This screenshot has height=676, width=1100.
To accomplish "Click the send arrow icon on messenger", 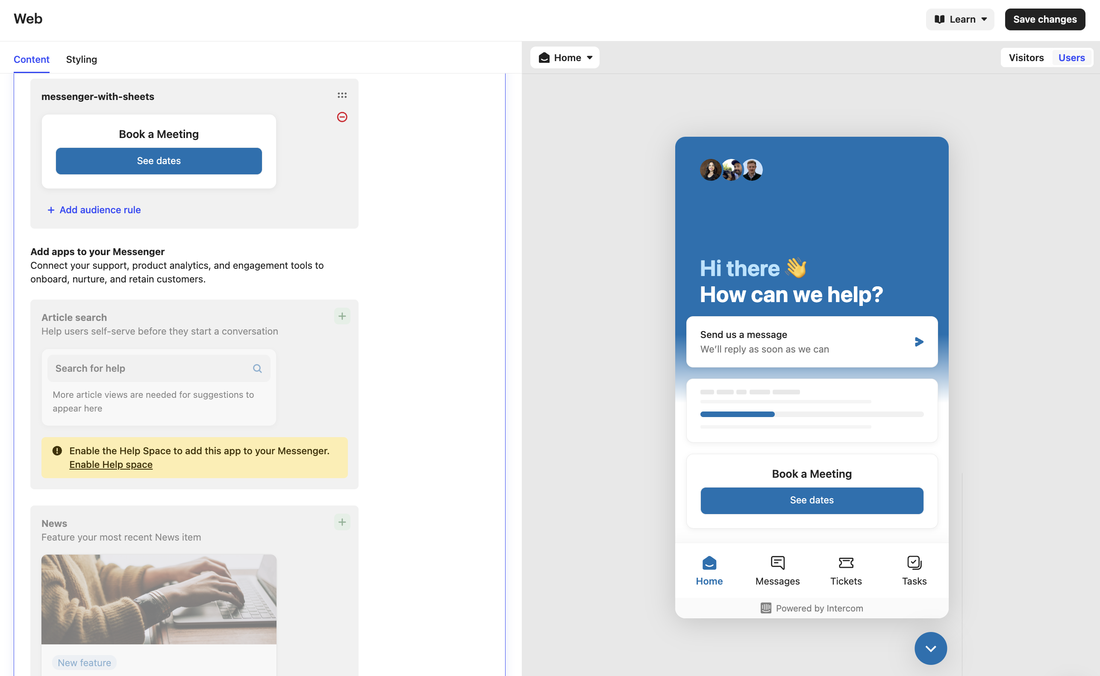I will click(x=919, y=342).
